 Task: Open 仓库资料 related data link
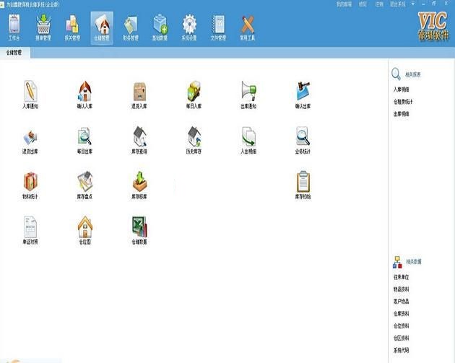click(402, 314)
